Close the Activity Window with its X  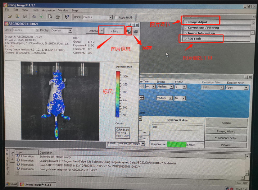(x=7, y=151)
